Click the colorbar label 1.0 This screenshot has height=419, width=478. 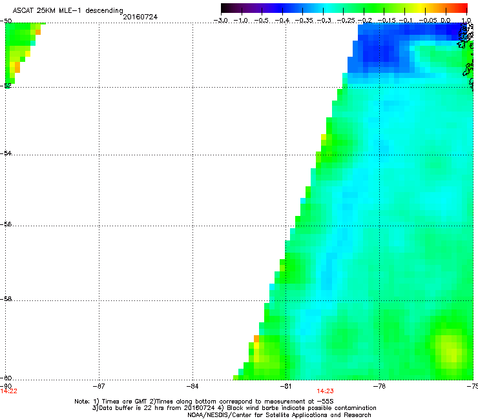click(x=466, y=21)
